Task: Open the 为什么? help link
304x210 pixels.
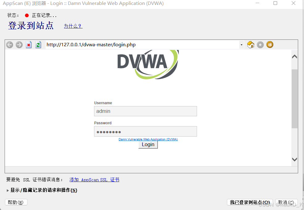Action: coord(73,26)
